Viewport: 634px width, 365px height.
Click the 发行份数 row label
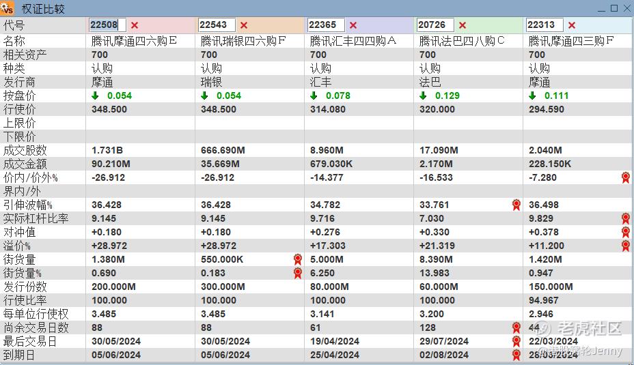pos(25,287)
